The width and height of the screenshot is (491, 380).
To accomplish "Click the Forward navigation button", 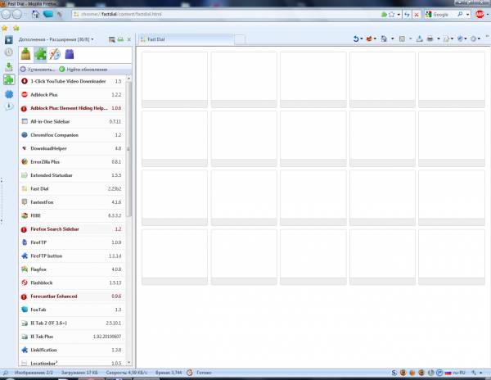I will coord(17,14).
